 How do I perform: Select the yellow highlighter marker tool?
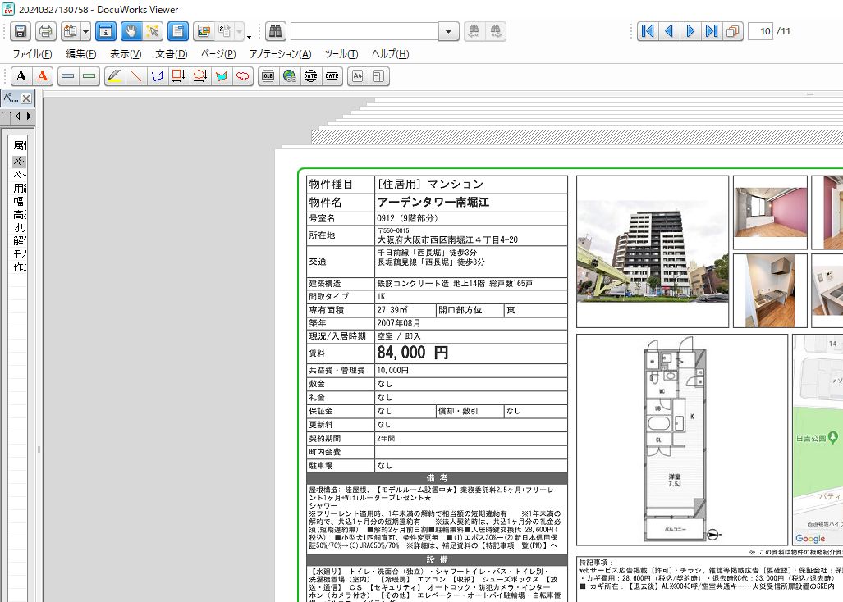(x=115, y=75)
